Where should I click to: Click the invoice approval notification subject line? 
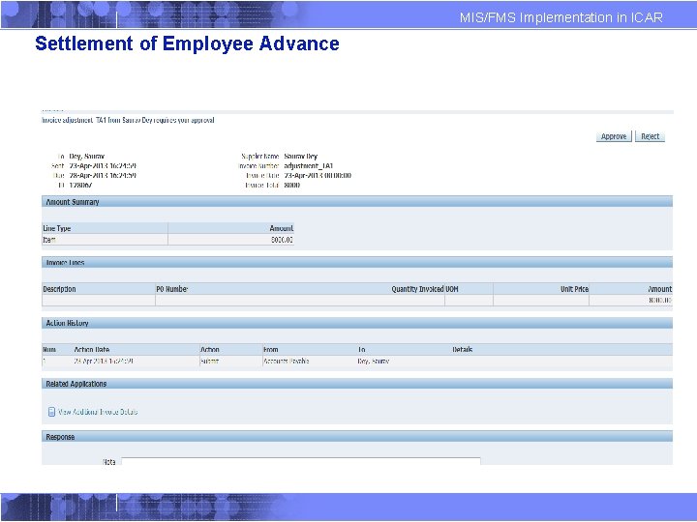click(128, 120)
